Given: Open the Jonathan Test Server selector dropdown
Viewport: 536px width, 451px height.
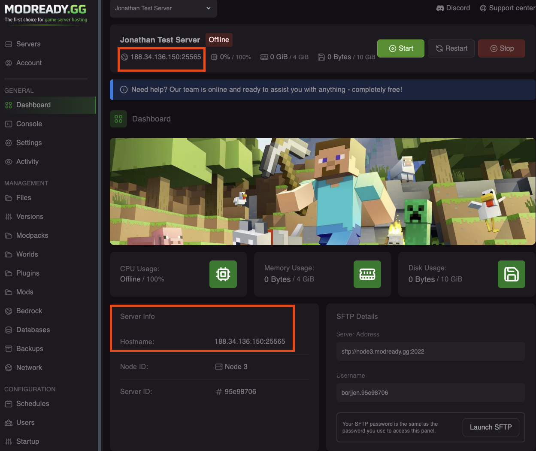Looking at the screenshot, I should click(163, 8).
